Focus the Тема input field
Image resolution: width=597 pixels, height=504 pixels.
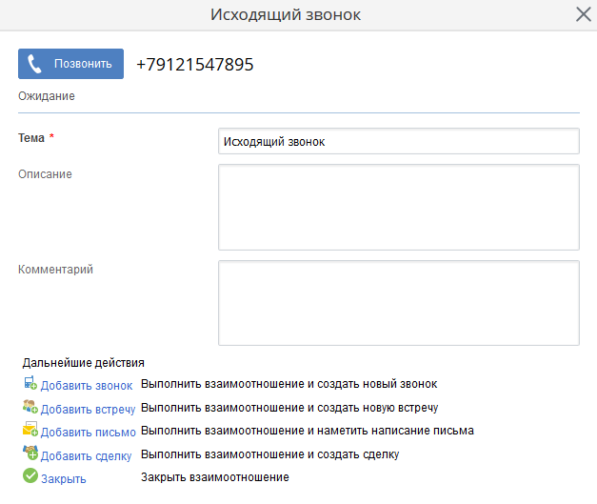tap(398, 141)
